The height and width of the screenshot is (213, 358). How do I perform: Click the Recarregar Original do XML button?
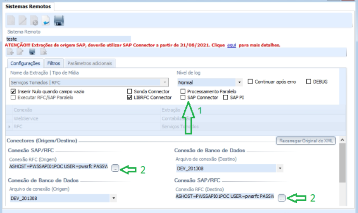305,141
